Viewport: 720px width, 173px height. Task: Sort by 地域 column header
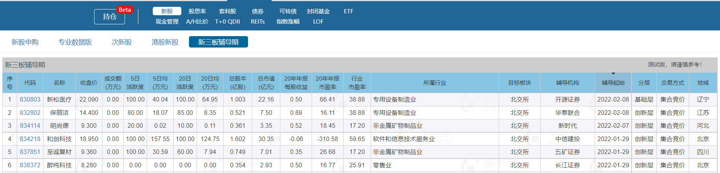(703, 83)
